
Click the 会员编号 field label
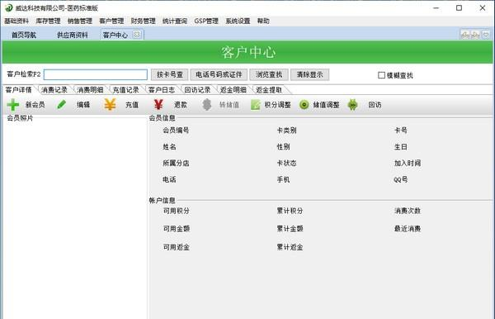point(176,130)
